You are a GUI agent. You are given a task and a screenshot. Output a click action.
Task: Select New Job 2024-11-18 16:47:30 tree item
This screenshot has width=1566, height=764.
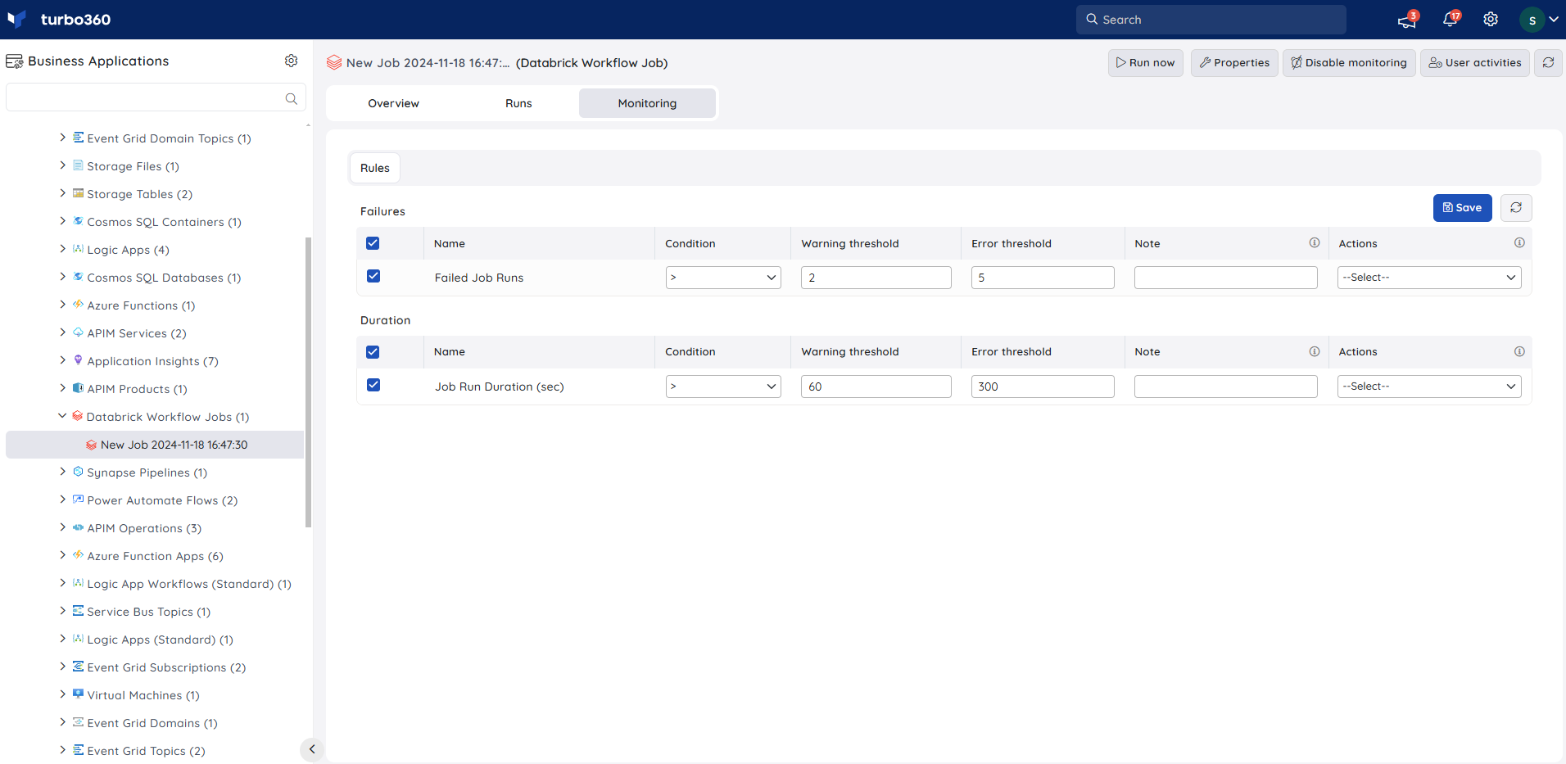click(x=155, y=445)
